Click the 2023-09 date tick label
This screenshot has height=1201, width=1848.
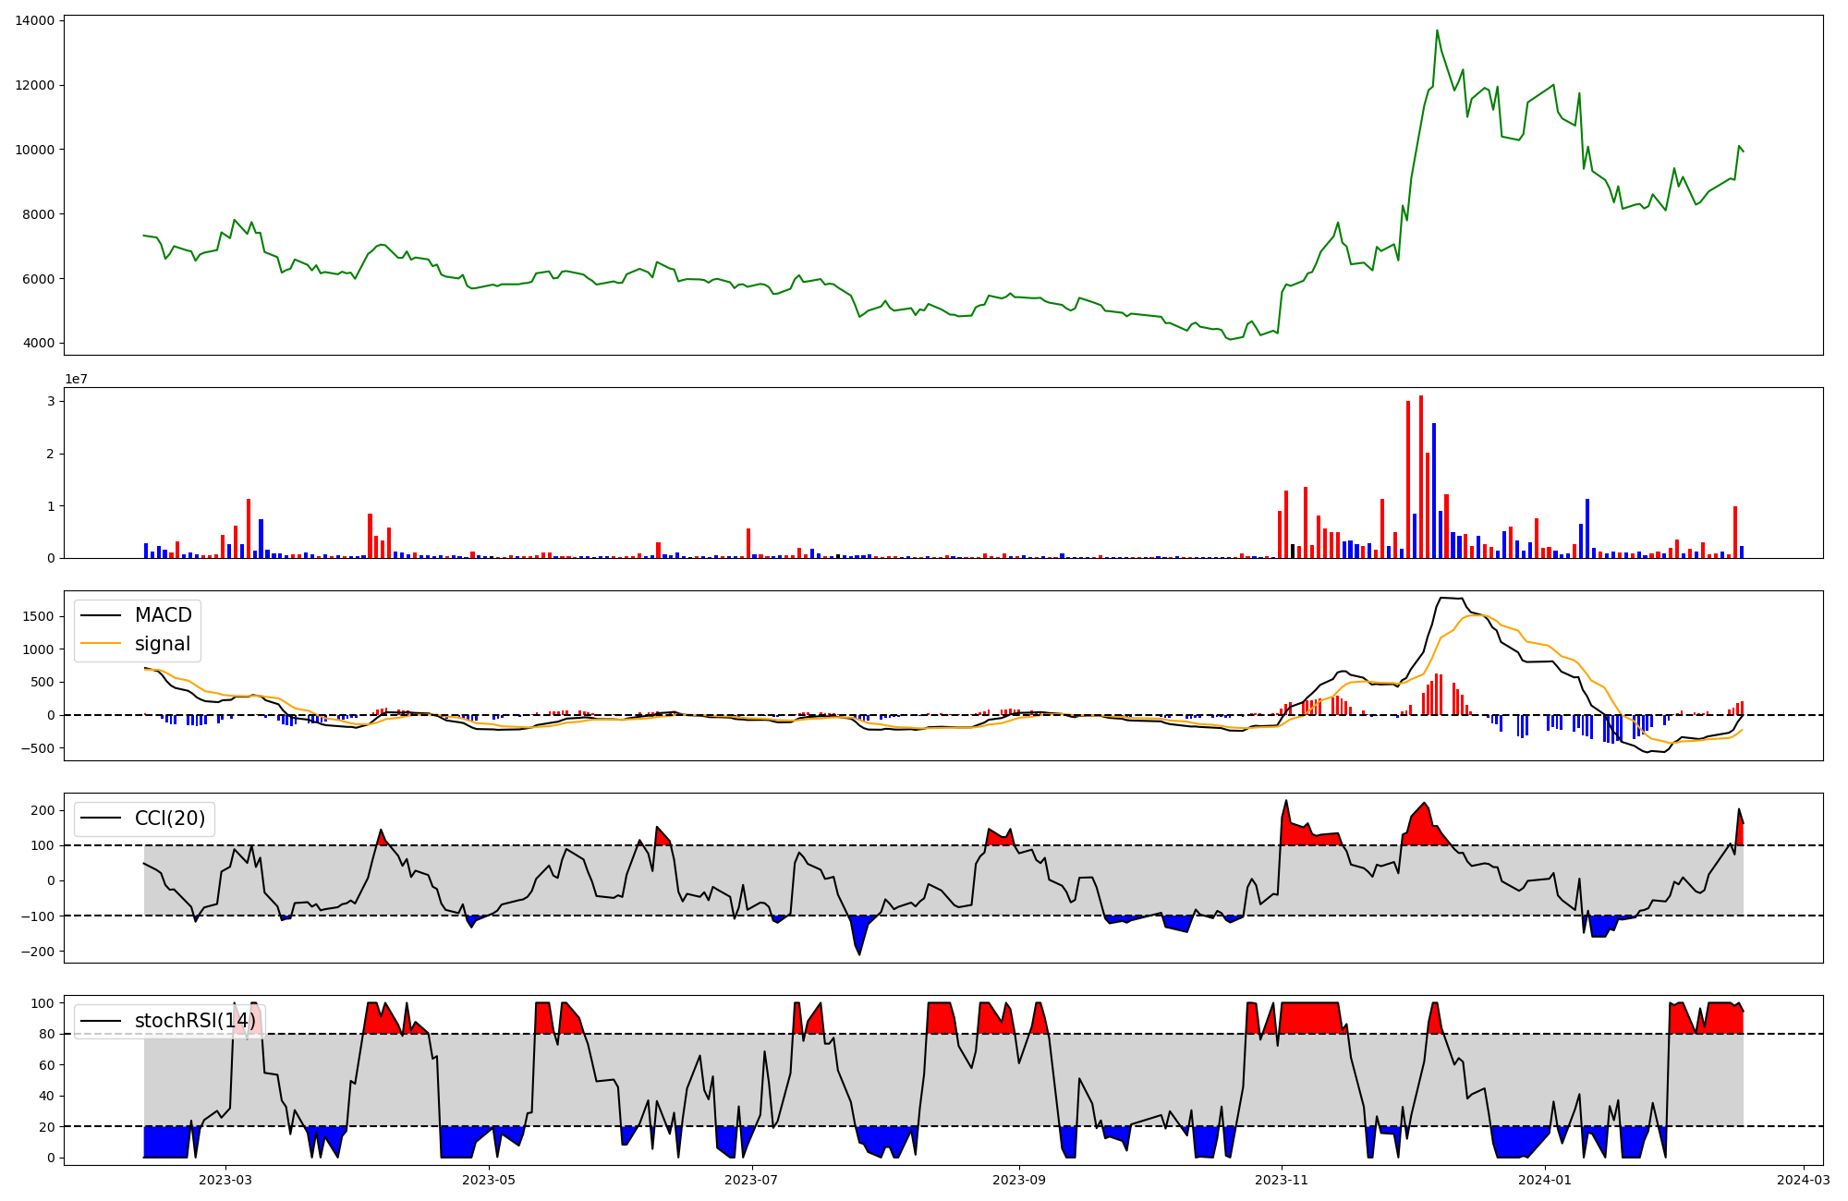click(1019, 1180)
